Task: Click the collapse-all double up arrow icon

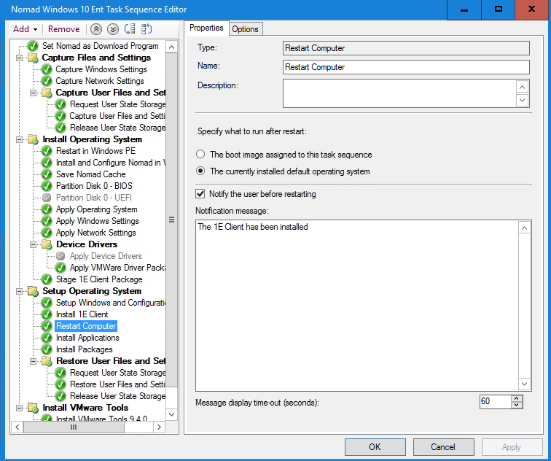Action: coord(95,29)
